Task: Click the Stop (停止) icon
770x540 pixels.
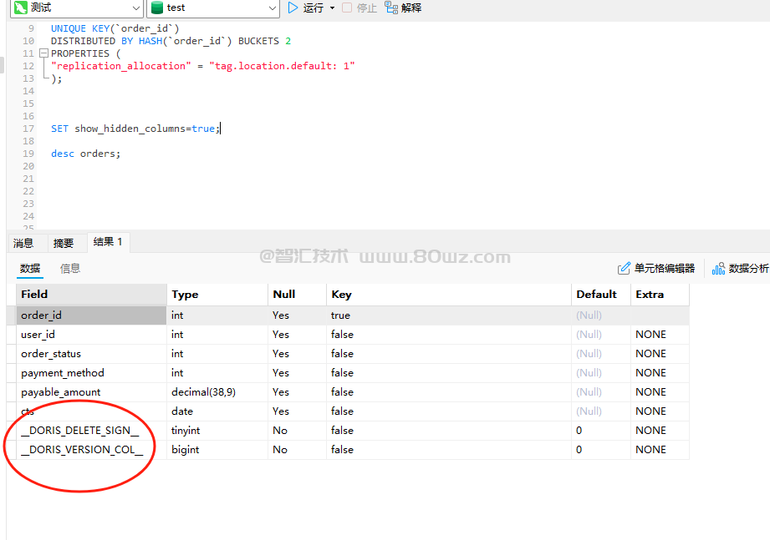Action: click(x=347, y=8)
